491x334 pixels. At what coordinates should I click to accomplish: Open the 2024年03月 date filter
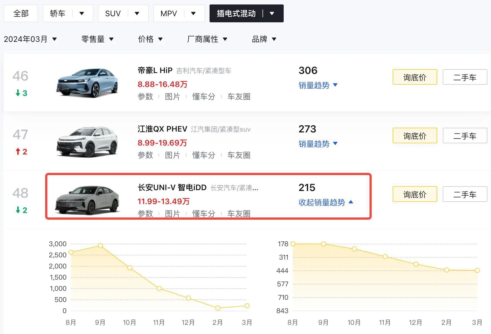30,39
